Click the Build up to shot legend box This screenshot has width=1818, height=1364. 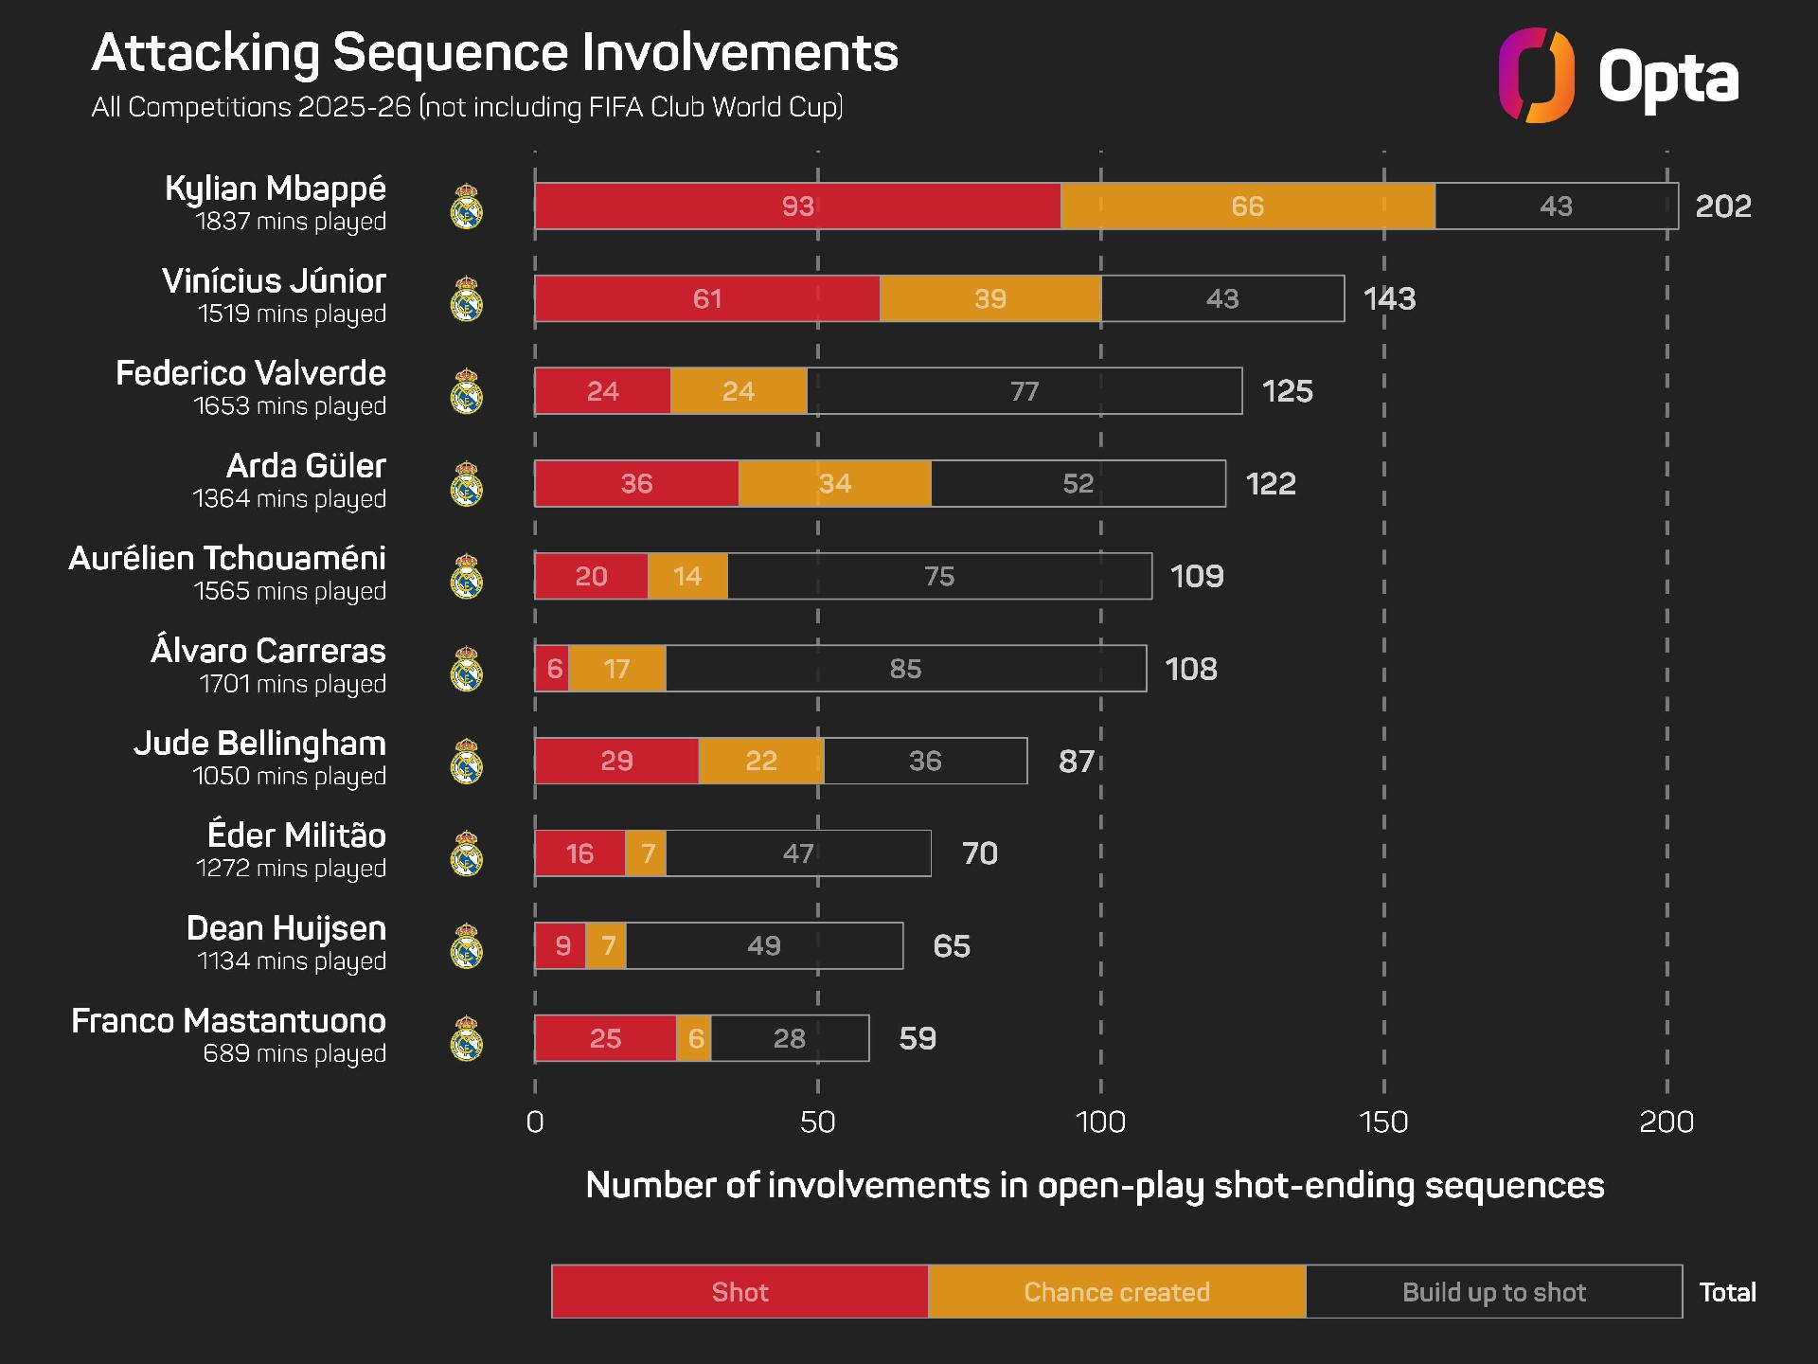click(1493, 1292)
